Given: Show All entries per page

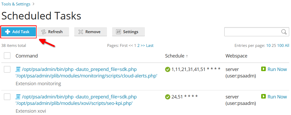Looking at the screenshot, I should (287, 46).
